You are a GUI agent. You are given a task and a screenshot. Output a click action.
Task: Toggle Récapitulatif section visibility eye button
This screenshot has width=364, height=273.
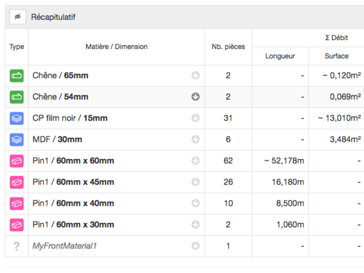pos(18,17)
